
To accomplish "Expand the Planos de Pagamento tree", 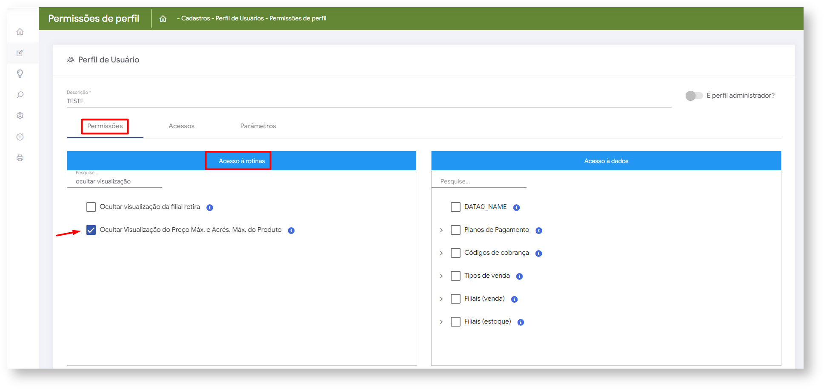I will pos(441,230).
